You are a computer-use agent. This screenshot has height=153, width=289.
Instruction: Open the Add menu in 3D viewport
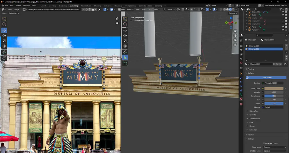150,9
